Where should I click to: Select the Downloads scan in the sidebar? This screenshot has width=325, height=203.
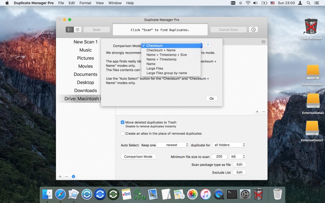tap(85, 91)
